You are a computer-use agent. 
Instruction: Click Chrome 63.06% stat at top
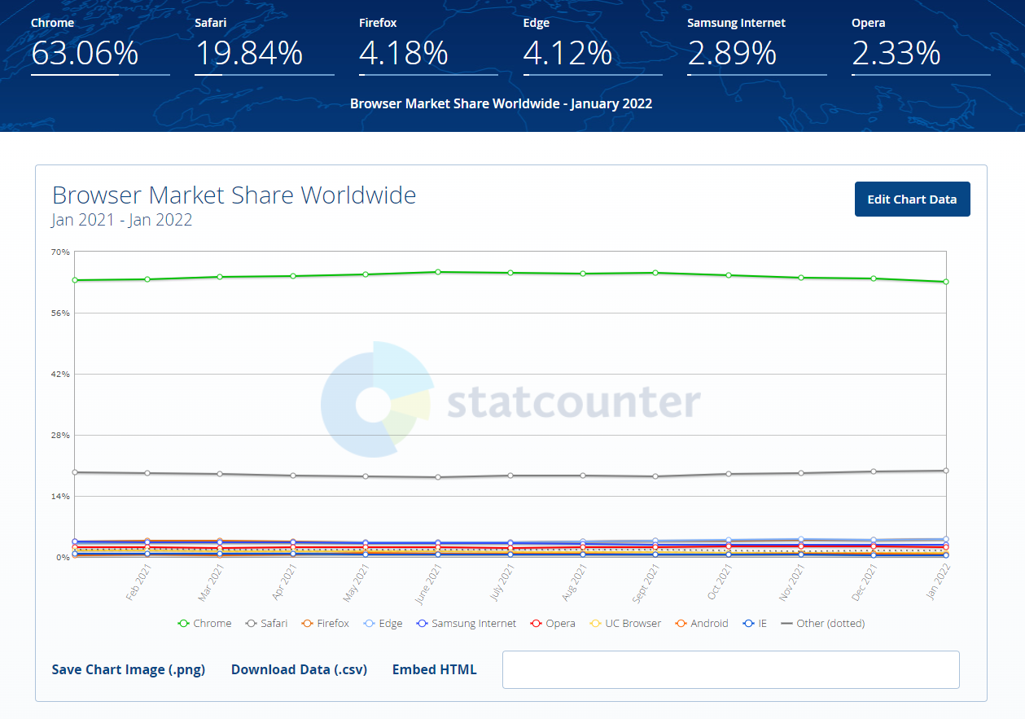pyautogui.click(x=85, y=53)
